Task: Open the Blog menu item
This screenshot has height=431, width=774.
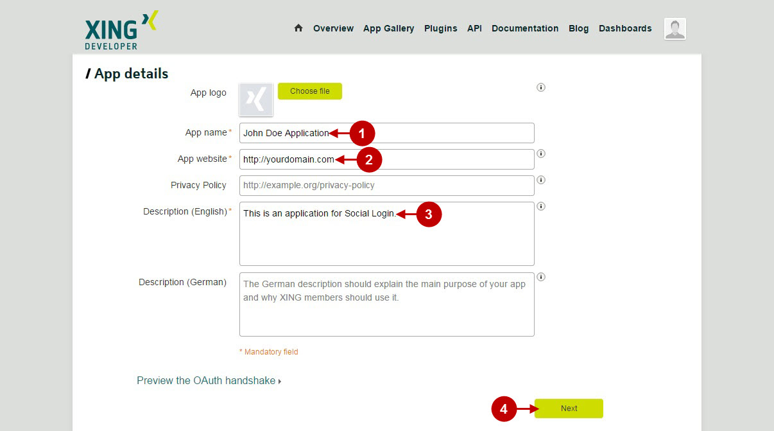Action: (x=578, y=28)
